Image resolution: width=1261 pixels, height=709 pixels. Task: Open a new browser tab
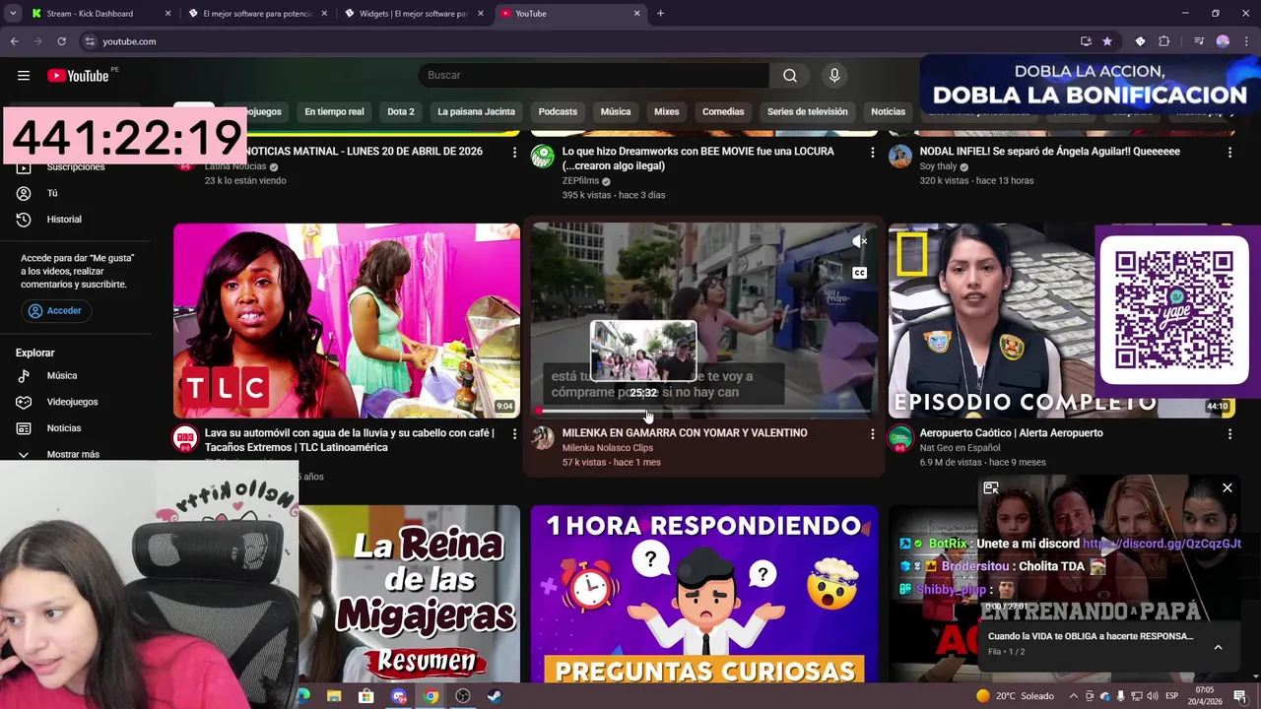point(660,14)
